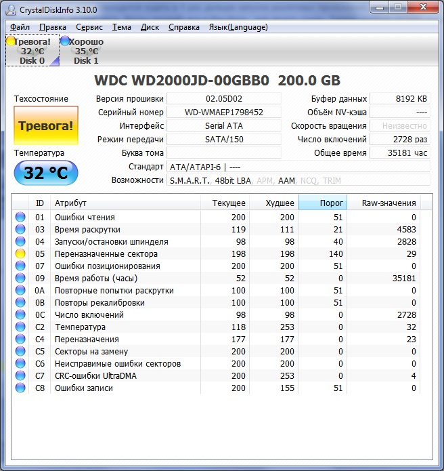Sort by the ID column header

[x=40, y=203]
